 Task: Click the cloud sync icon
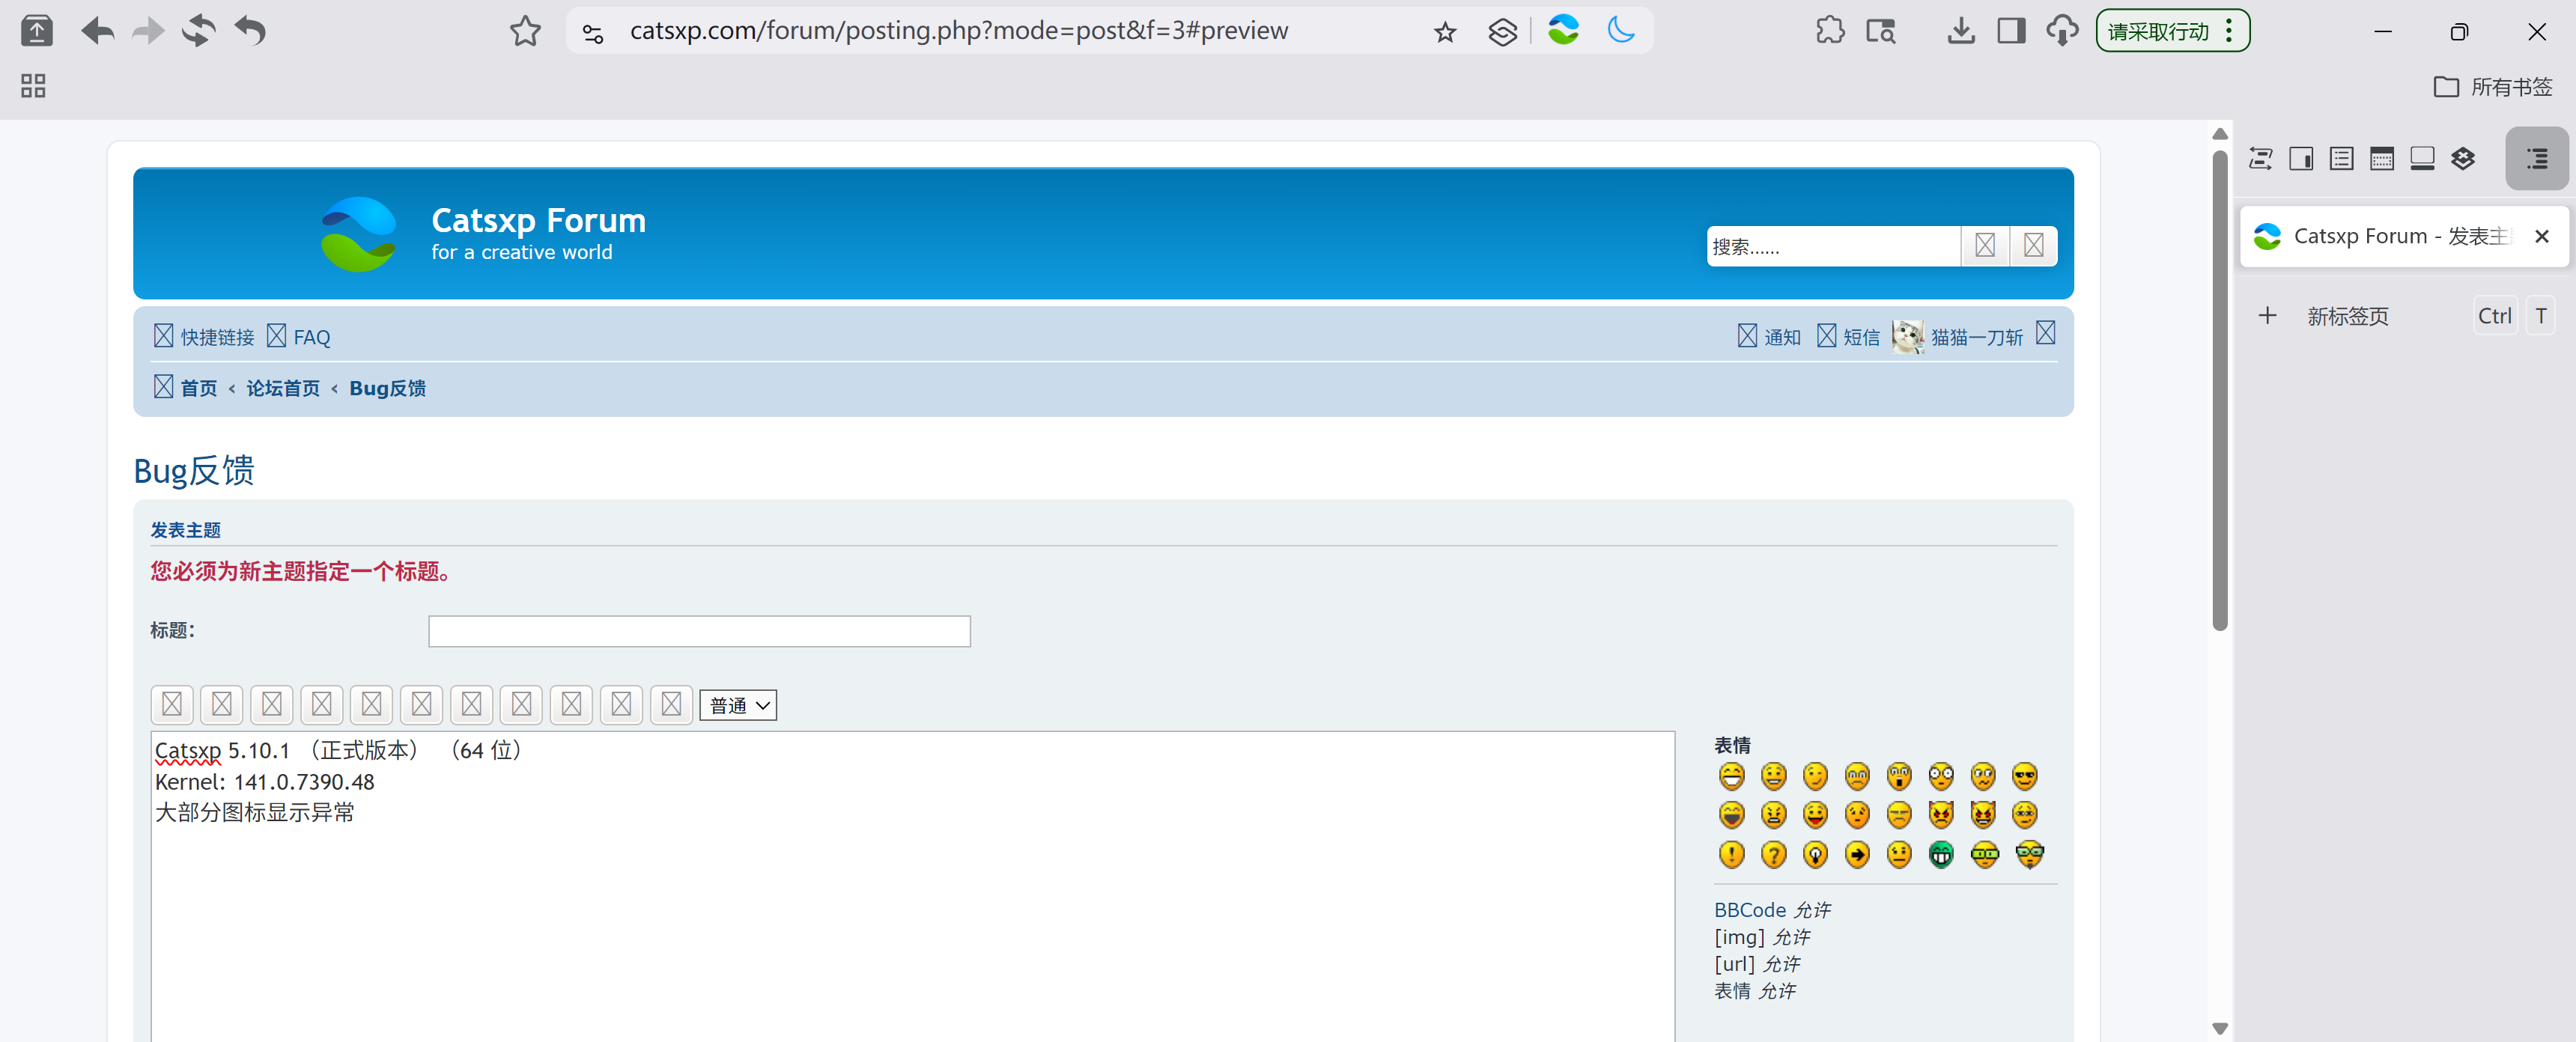[2061, 31]
